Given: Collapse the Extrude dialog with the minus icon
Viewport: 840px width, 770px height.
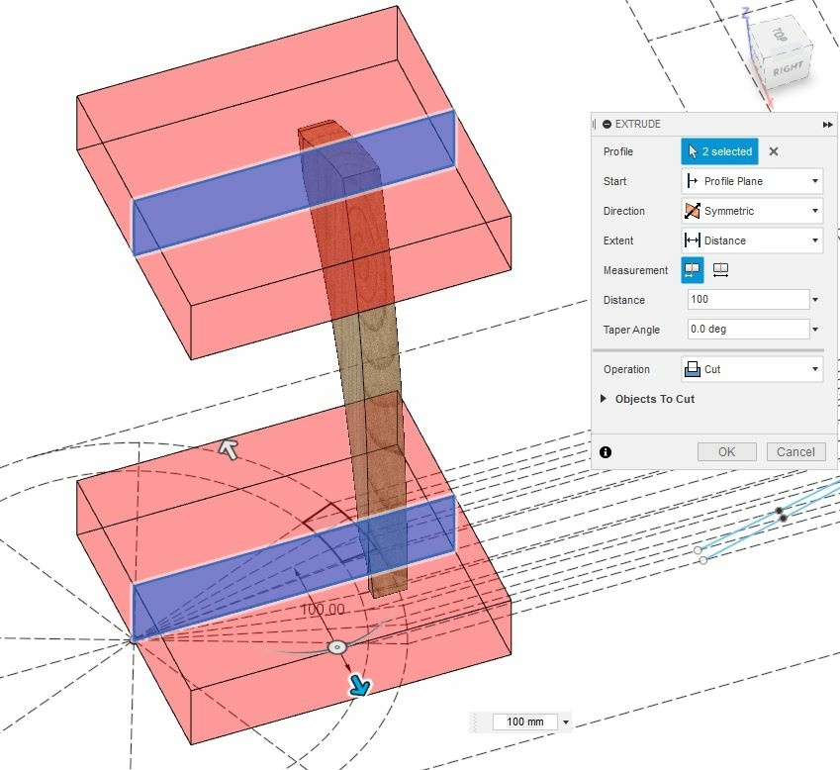Looking at the screenshot, I should point(607,125).
